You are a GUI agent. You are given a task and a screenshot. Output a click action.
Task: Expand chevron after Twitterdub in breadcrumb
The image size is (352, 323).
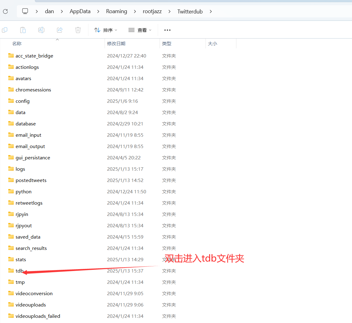click(211, 12)
